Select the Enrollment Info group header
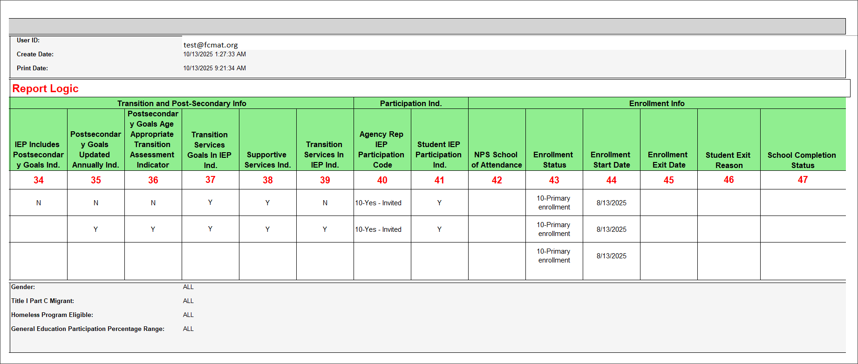This screenshot has width=858, height=364. [657, 103]
